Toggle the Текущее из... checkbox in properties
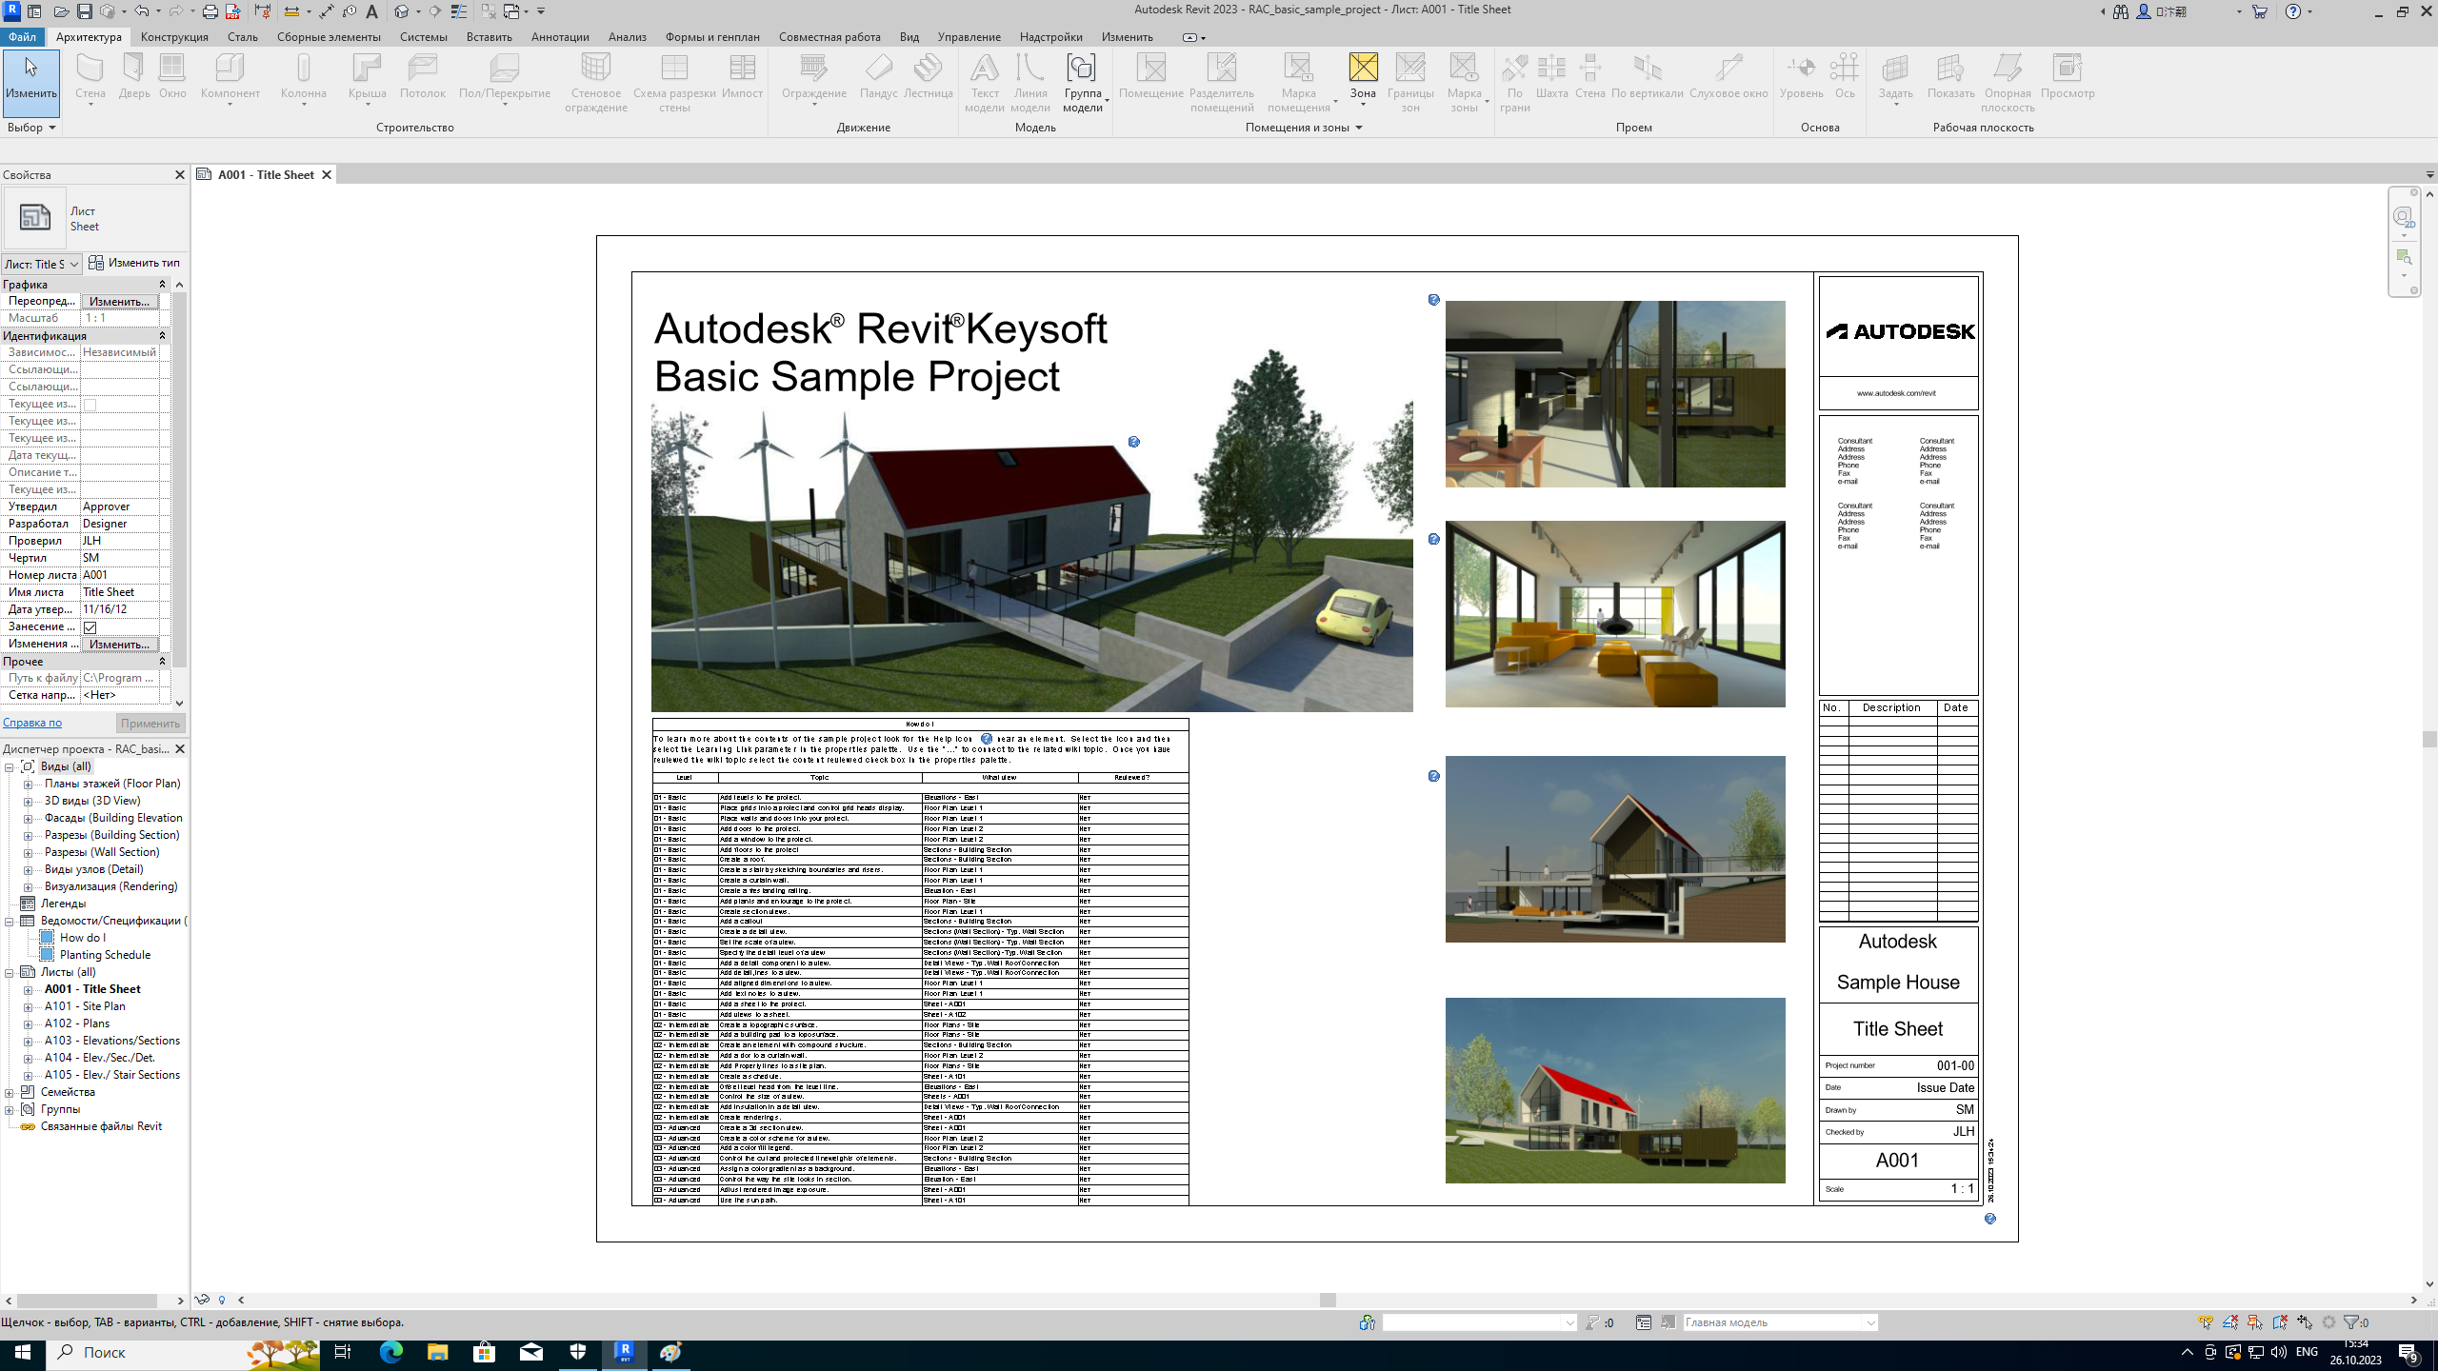This screenshot has height=1371, width=2438. click(90, 405)
